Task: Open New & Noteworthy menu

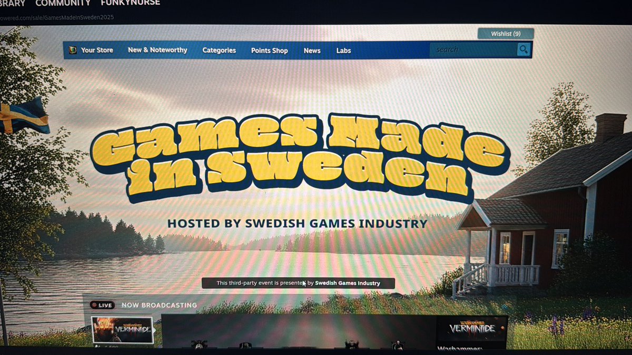Action: point(157,50)
